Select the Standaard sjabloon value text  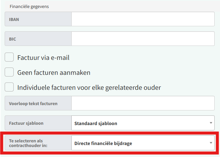(96, 123)
